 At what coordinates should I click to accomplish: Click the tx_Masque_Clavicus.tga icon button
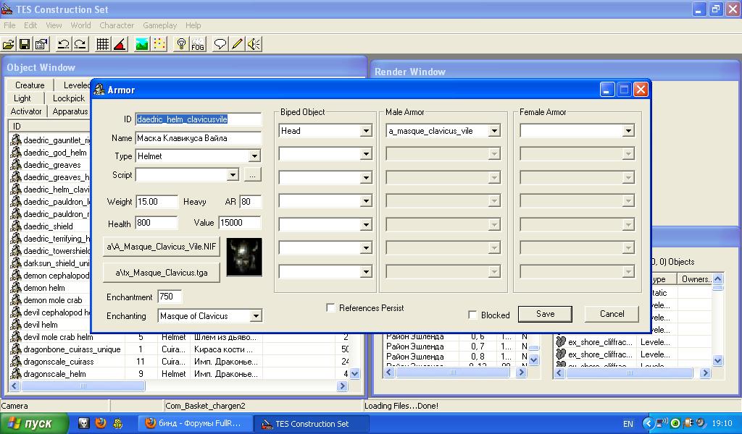click(162, 273)
